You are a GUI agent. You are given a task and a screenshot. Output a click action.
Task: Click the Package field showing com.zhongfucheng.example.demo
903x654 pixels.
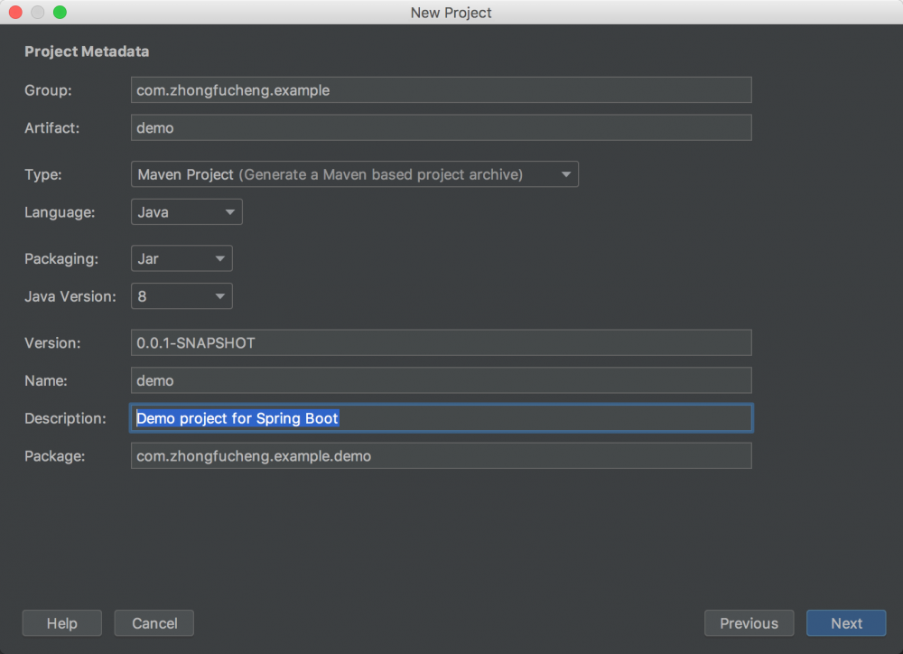[441, 455]
